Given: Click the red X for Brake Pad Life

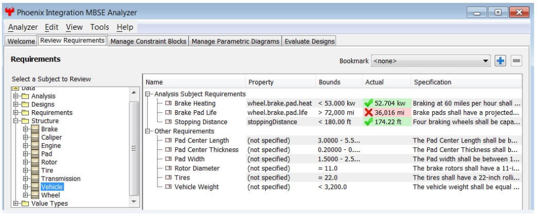Looking at the screenshot, I should [368, 112].
